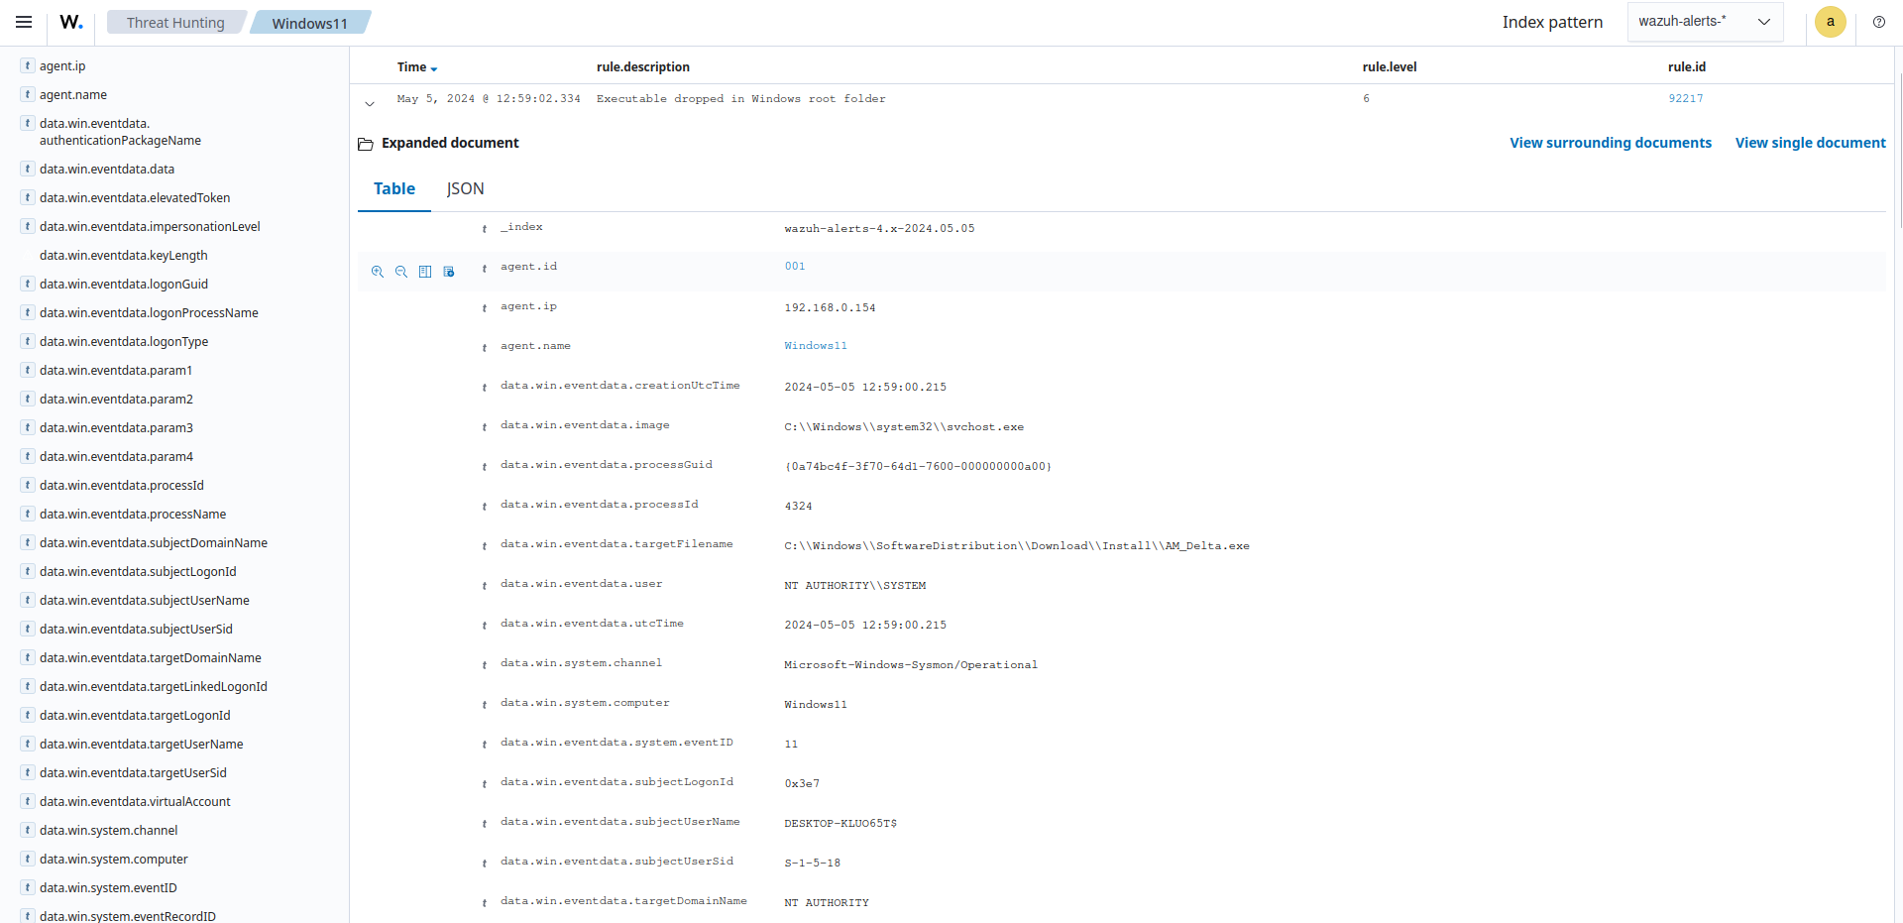
Task: Filter for the agent.id value with magnifier-plus icon
Action: coord(377,271)
